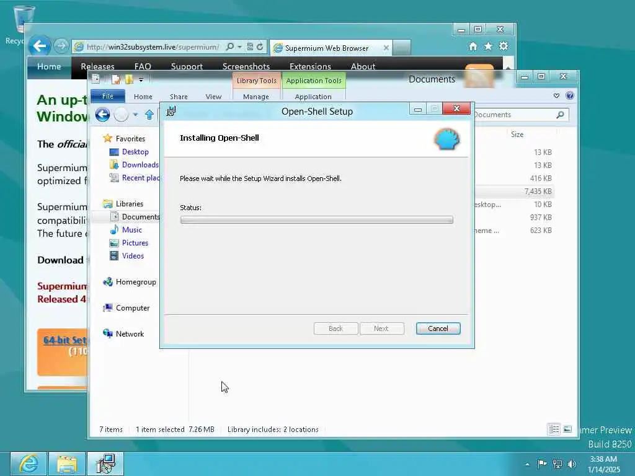The image size is (635, 476).
Task: Open the IE home page icon
Action: pyautogui.click(x=473, y=46)
